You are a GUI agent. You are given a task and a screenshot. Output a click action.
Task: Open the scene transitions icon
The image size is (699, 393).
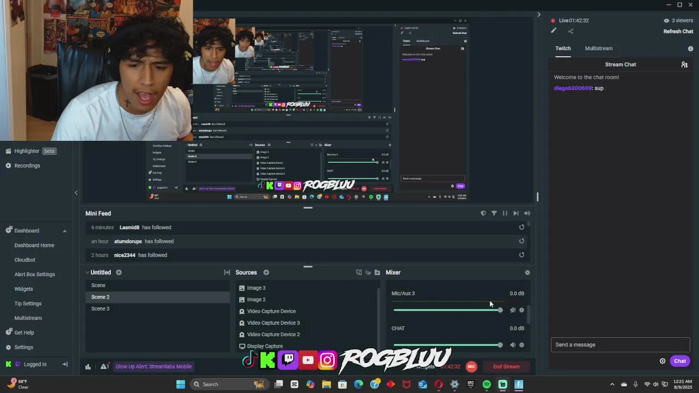[227, 272]
